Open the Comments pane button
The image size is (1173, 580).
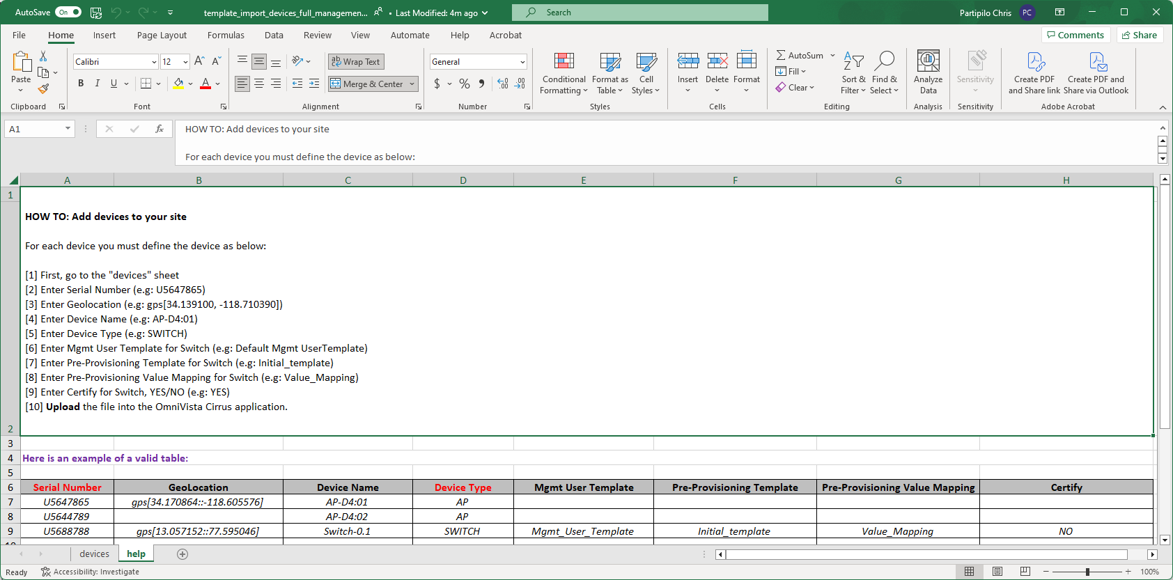pyautogui.click(x=1075, y=36)
